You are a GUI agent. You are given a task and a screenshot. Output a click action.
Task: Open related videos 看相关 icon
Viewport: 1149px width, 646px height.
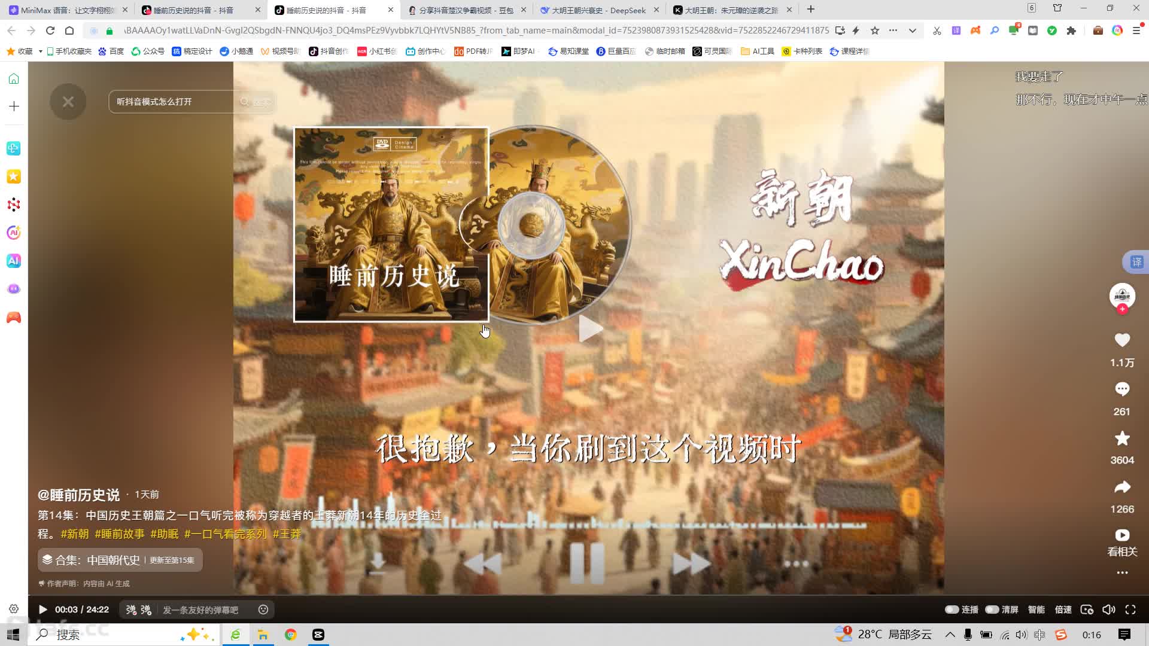click(x=1122, y=535)
